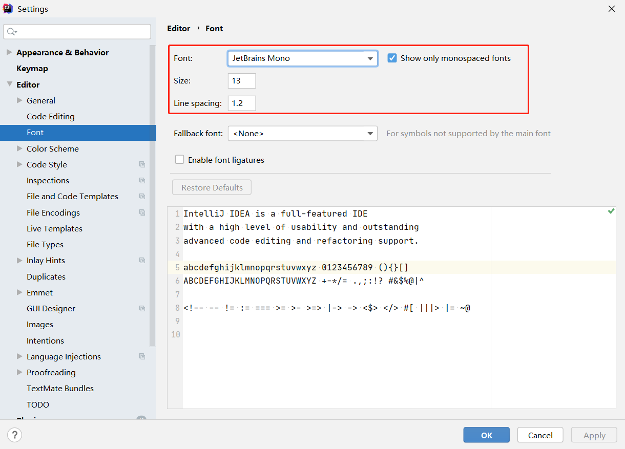Expand the Emmet node
The height and width of the screenshot is (449, 625).
(19, 292)
